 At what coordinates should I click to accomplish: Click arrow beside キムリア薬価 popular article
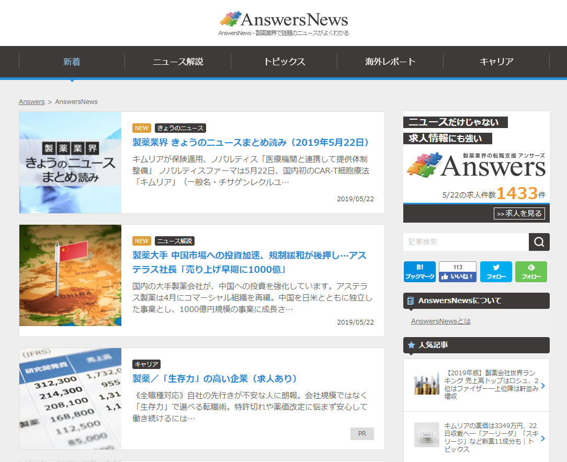click(x=543, y=438)
